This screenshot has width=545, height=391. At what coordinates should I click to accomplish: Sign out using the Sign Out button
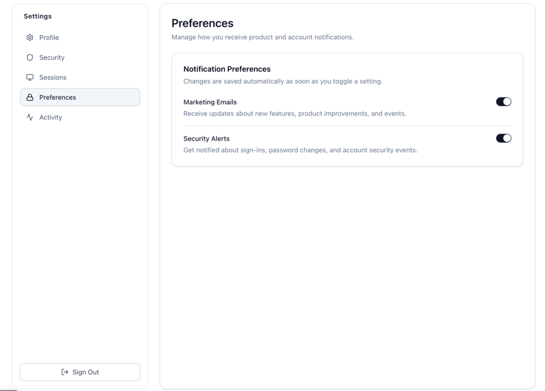80,372
